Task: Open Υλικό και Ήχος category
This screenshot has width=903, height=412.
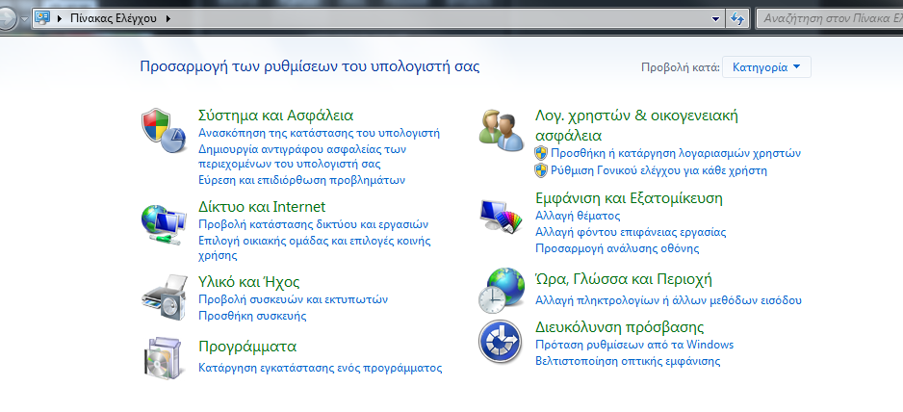Action: [x=248, y=282]
